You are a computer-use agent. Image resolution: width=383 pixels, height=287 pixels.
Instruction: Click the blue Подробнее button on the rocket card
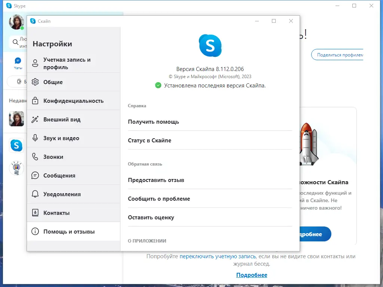(x=315, y=234)
